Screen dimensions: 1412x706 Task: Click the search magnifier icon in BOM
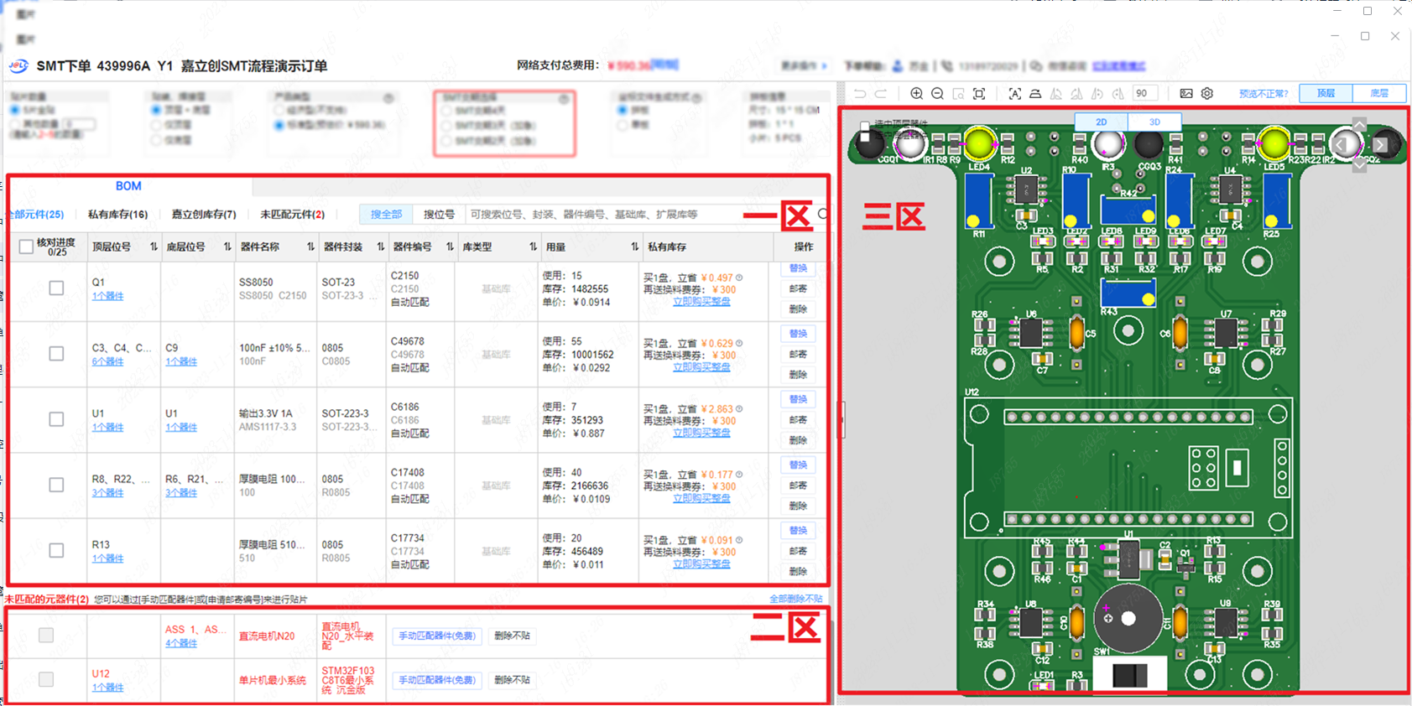click(x=823, y=214)
